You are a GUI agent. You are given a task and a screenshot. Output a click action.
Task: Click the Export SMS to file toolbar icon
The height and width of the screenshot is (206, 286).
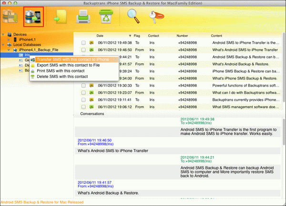pos(61,17)
